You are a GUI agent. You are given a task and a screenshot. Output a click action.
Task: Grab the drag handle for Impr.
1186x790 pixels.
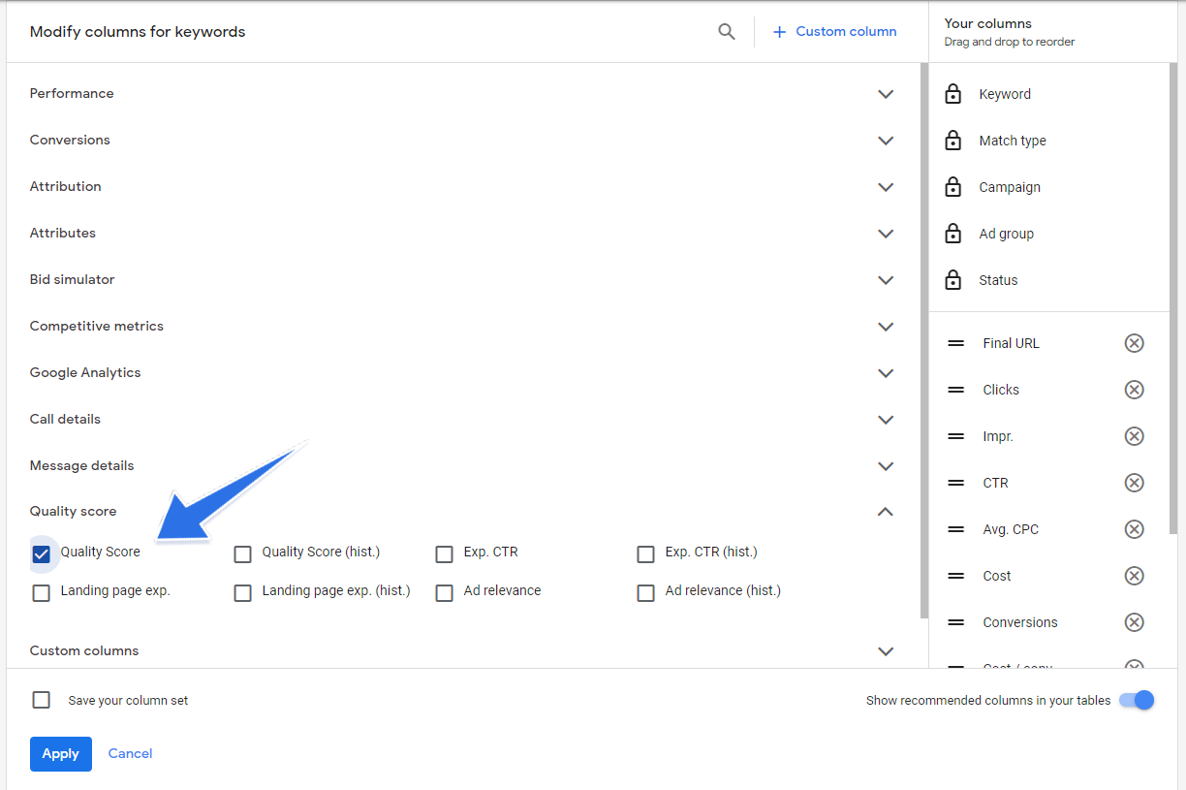[956, 436]
